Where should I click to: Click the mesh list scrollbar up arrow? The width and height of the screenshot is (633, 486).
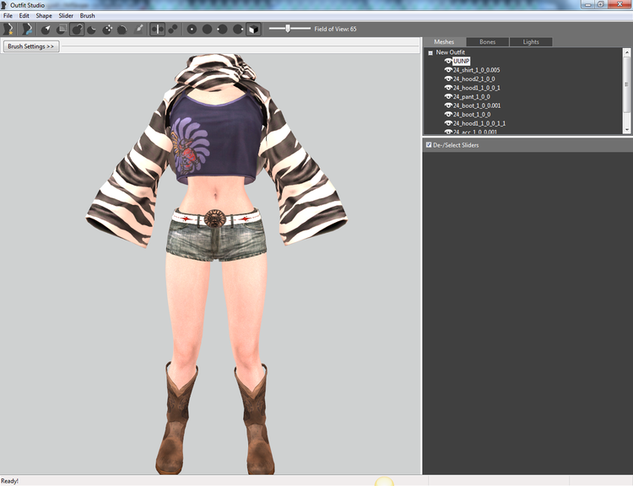pyautogui.click(x=626, y=52)
